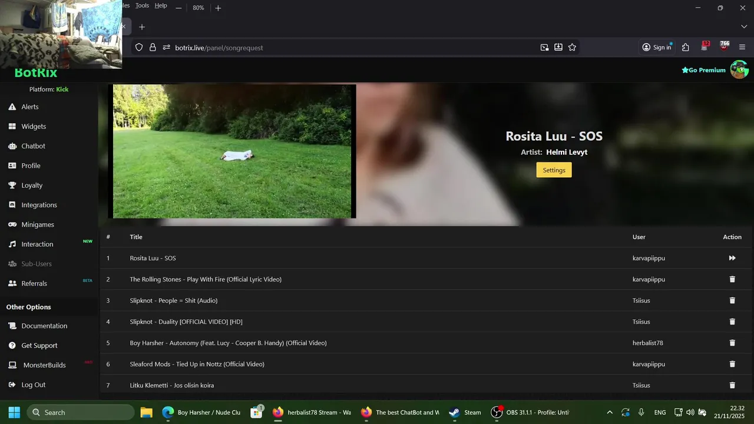Click the MonsterBuilds laptop icon
The image size is (754, 424).
tap(12, 365)
